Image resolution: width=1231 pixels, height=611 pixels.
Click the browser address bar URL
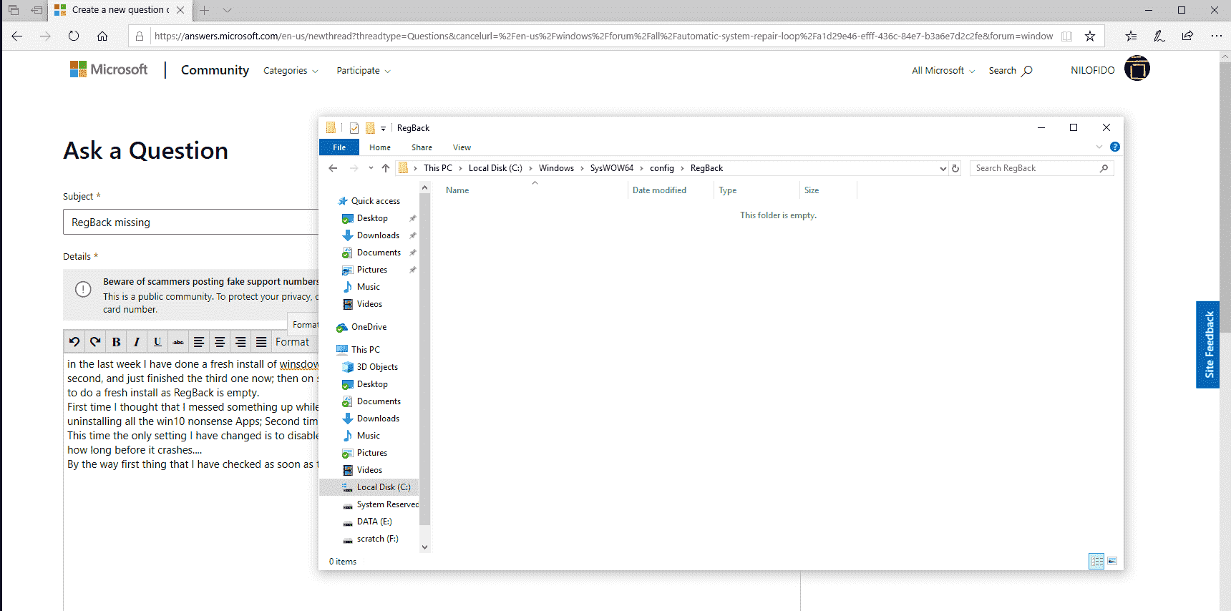[603, 36]
